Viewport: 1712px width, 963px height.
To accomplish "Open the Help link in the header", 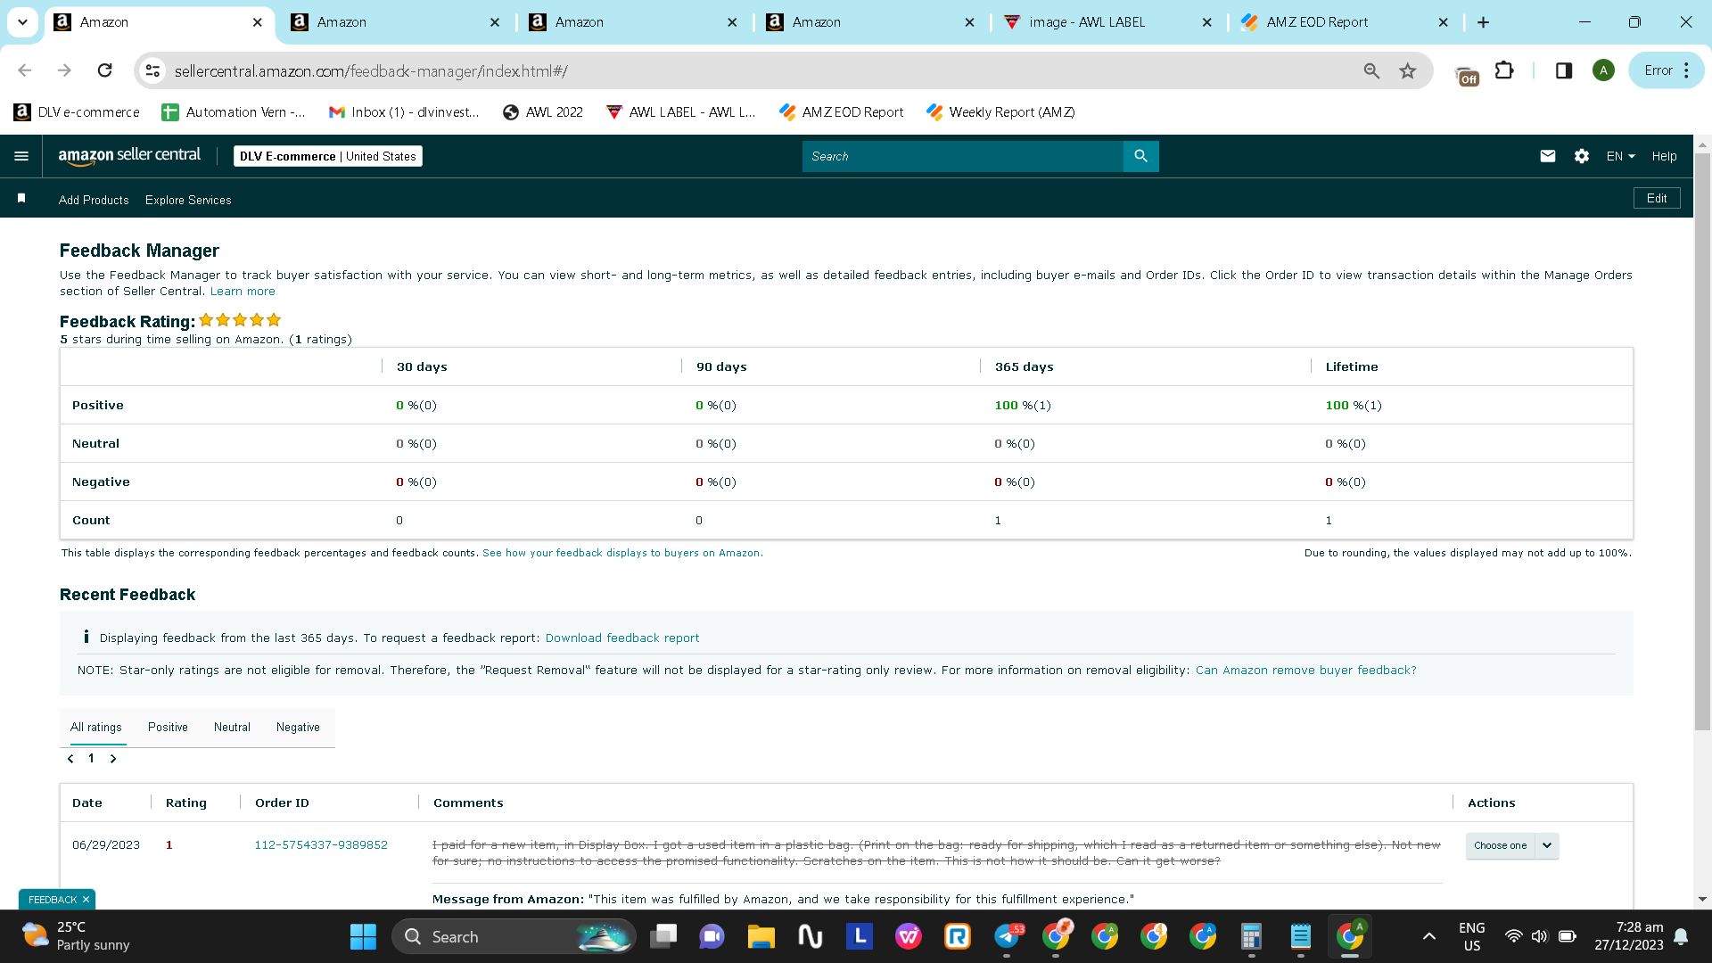I will click(1664, 156).
